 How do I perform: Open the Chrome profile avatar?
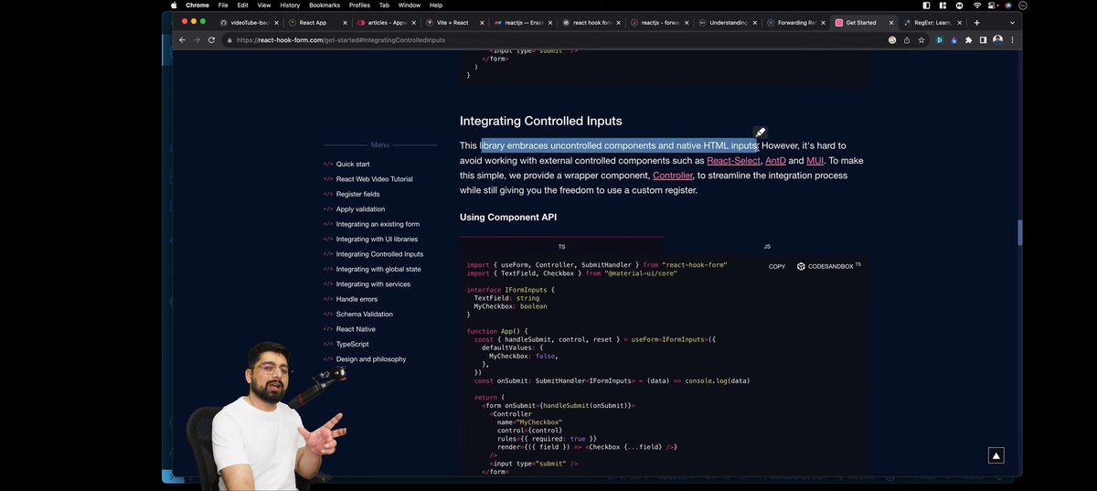click(x=997, y=40)
